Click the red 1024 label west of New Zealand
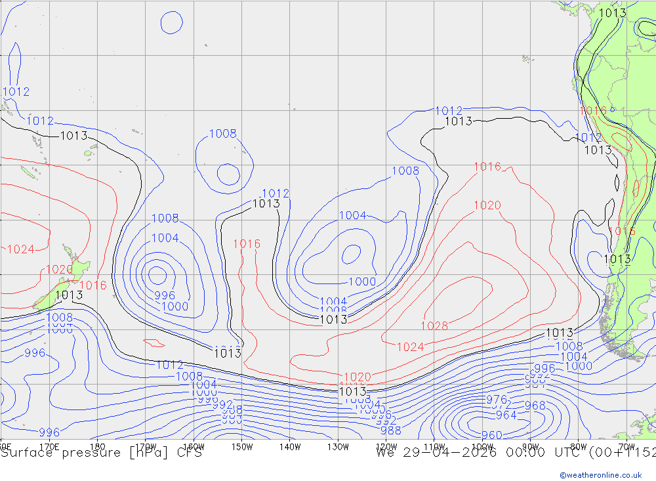 (x=20, y=249)
